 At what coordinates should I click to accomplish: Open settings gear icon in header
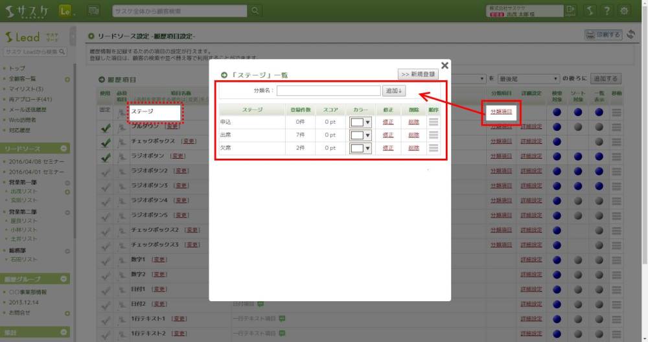click(x=625, y=10)
